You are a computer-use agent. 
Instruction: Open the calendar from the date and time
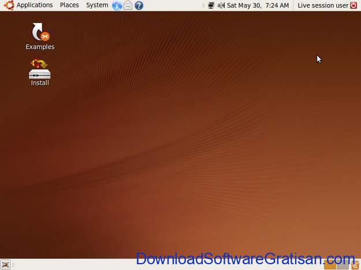[x=258, y=5]
